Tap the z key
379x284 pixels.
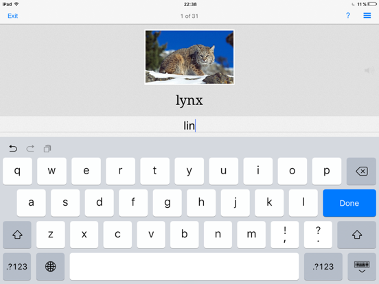point(51,235)
